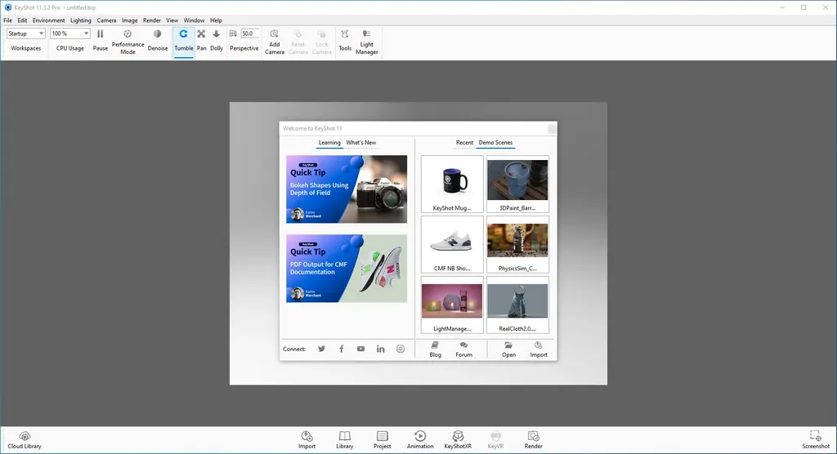Viewport: 837px width, 454px height.
Task: Open the Bokeh Shapes Quick Tip
Action: pos(347,189)
